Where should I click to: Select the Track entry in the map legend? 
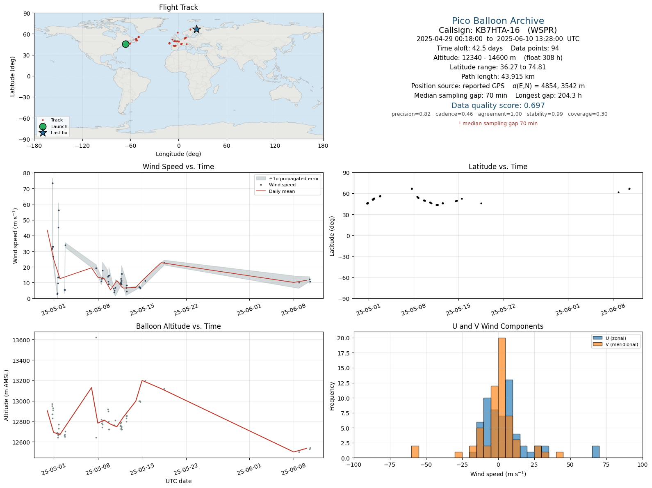pos(52,120)
